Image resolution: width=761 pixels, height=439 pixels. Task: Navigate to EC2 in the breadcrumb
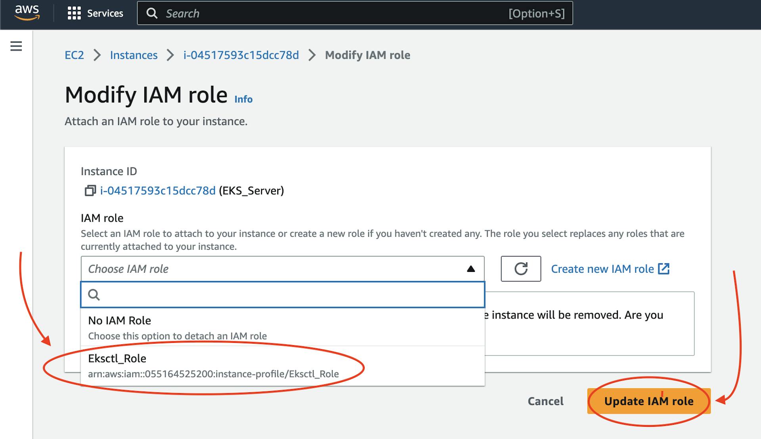[x=75, y=55]
